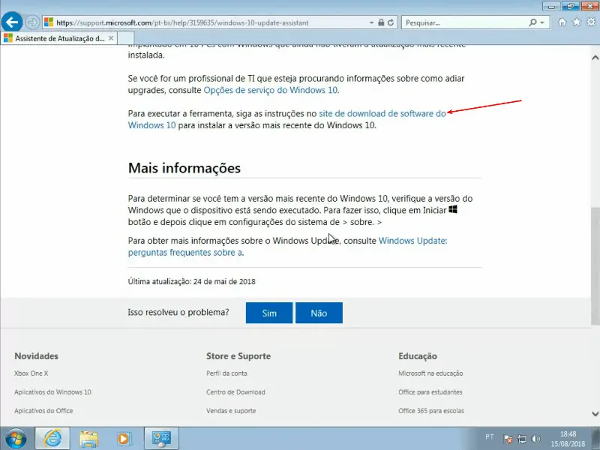Image resolution: width=600 pixels, height=450 pixels.
Task: Click the Action Center flag tray icon
Action: (508, 439)
